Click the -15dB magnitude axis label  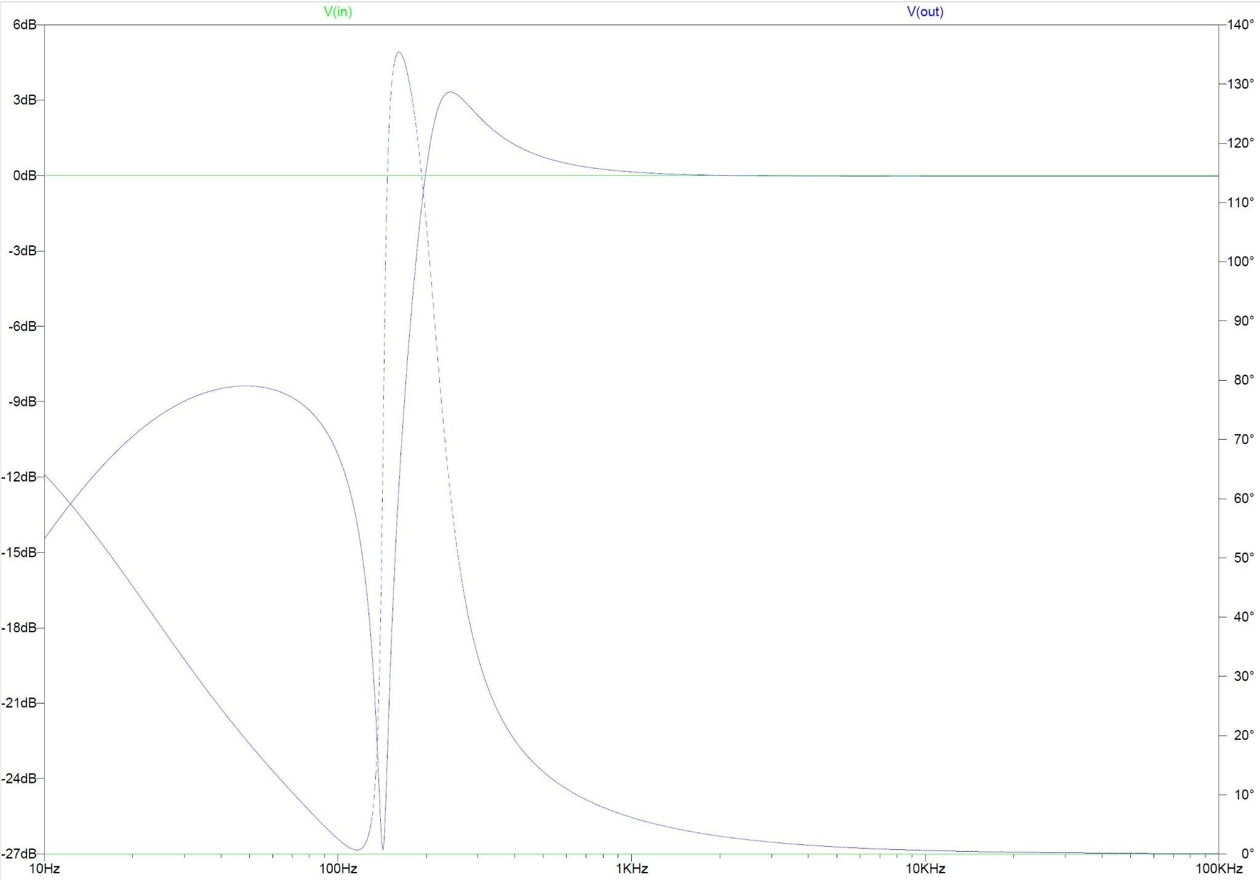click(x=20, y=552)
